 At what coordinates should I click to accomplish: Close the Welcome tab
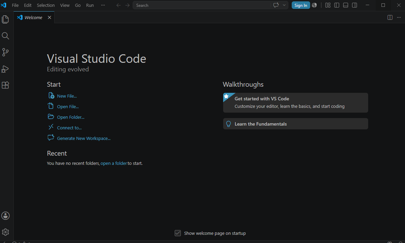[49, 17]
